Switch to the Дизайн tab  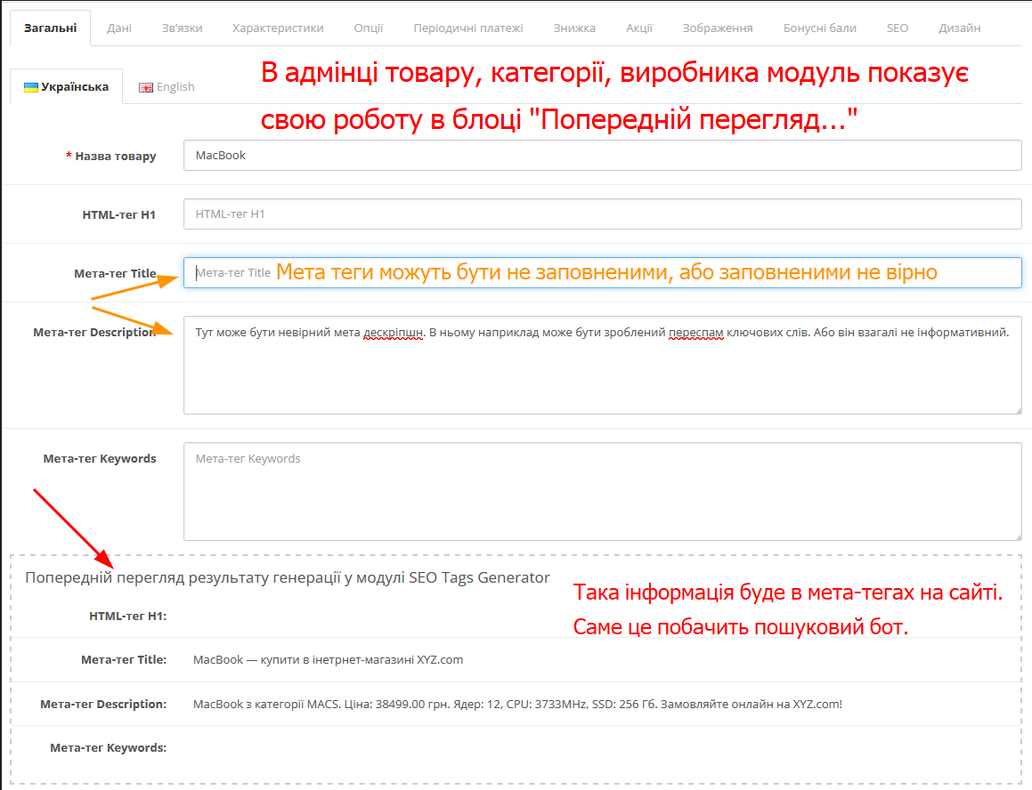[960, 28]
